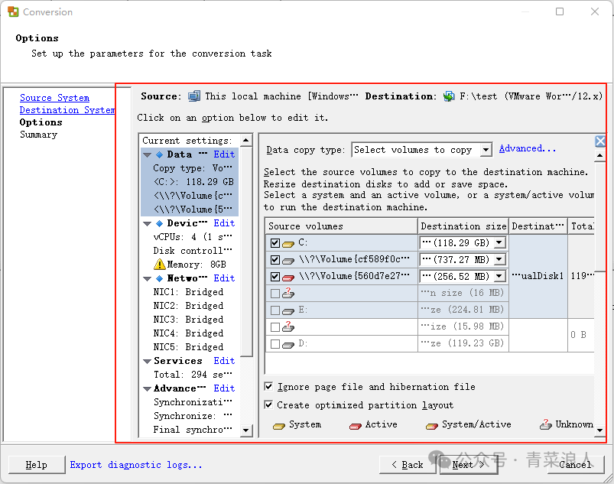
Task: Uncheck the C: source volume
Action: 275,243
